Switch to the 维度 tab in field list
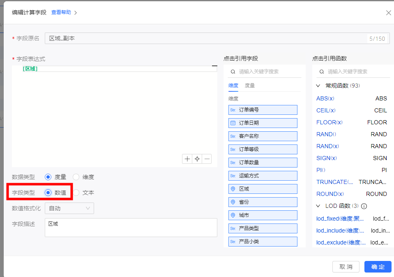The height and width of the screenshot is (277, 394). 233,86
